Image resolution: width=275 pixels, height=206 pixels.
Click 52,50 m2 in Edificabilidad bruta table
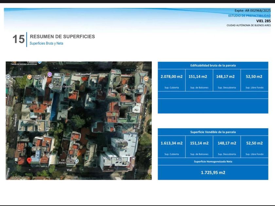pyautogui.click(x=254, y=77)
